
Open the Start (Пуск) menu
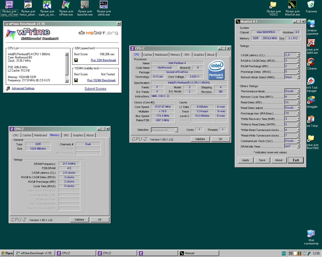click(x=7, y=253)
